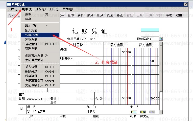Click the 退出 toolbar button
This screenshot has width=193, height=121.
click(x=179, y=15)
